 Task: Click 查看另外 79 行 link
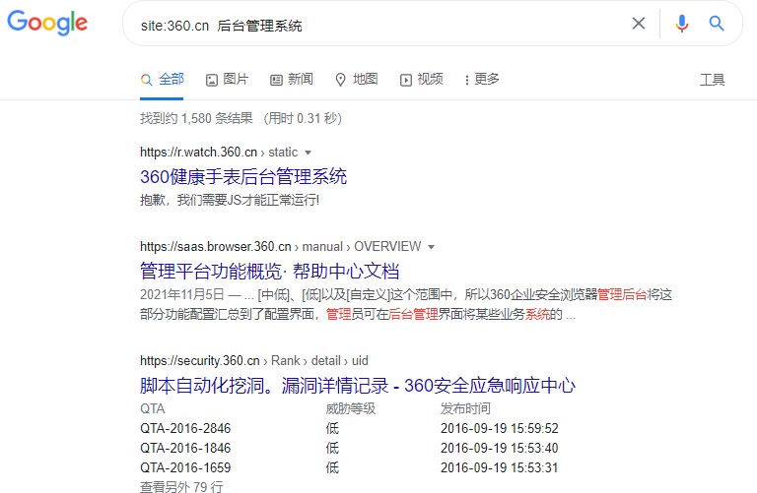(181, 486)
